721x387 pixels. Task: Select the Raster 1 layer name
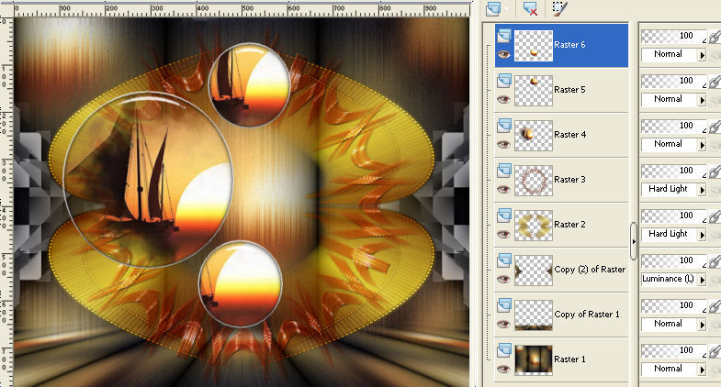569,359
